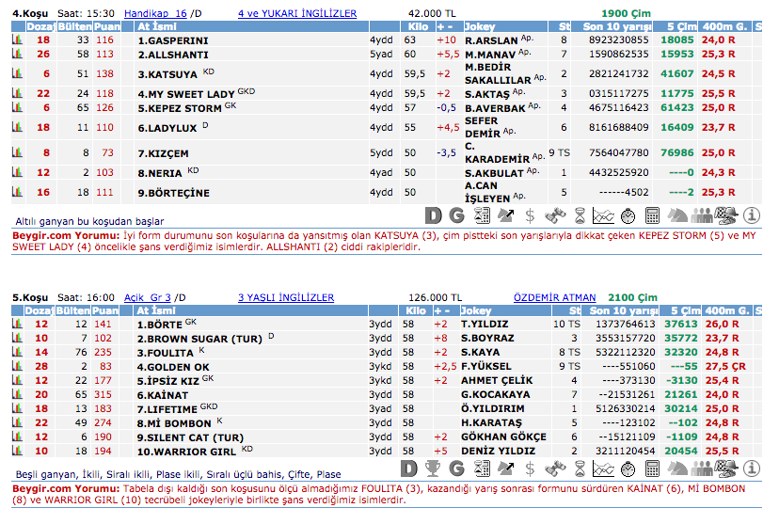Viewport: 779px width, 524px height.
Task: Click the dollar sign icon in race 4 toolbar
Action: 530,215
